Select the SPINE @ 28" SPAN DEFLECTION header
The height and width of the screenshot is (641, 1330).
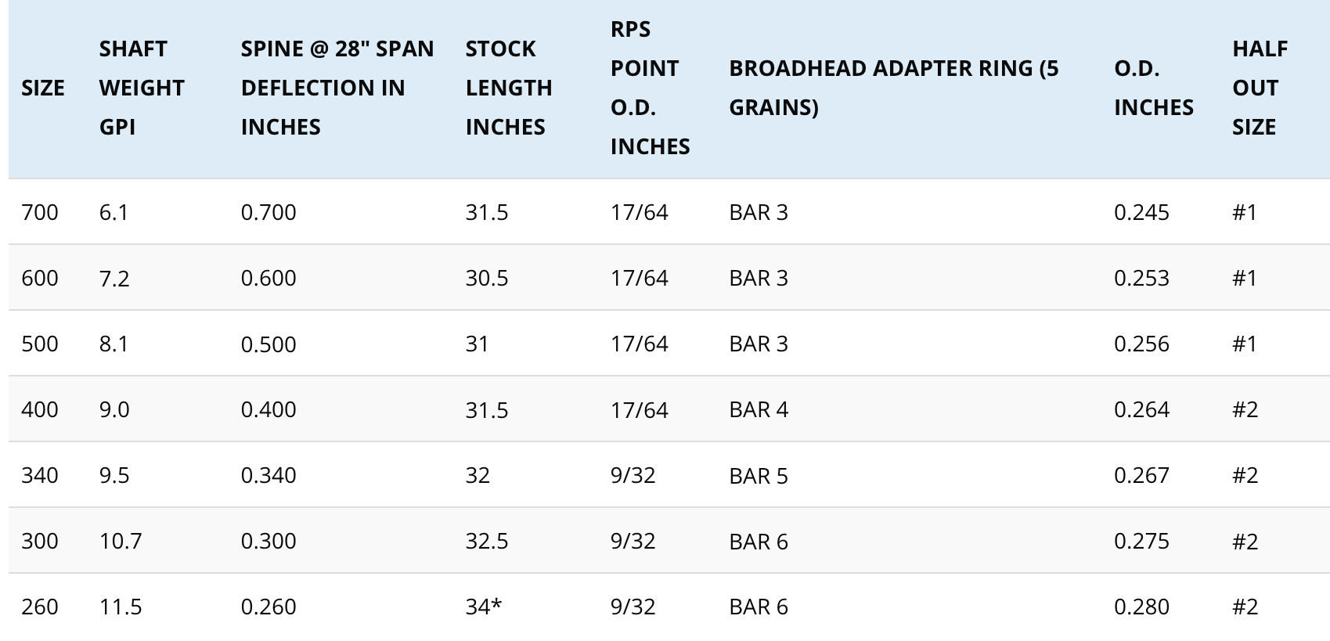point(337,88)
